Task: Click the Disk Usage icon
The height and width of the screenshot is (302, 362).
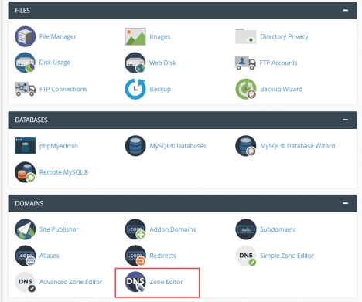Action: [x=25, y=63]
